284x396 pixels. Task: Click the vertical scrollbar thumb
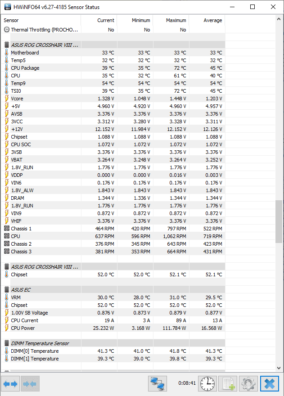tap(279, 221)
